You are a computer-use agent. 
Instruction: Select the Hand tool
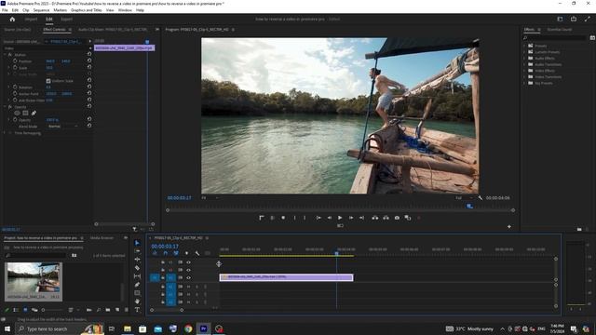(137, 301)
